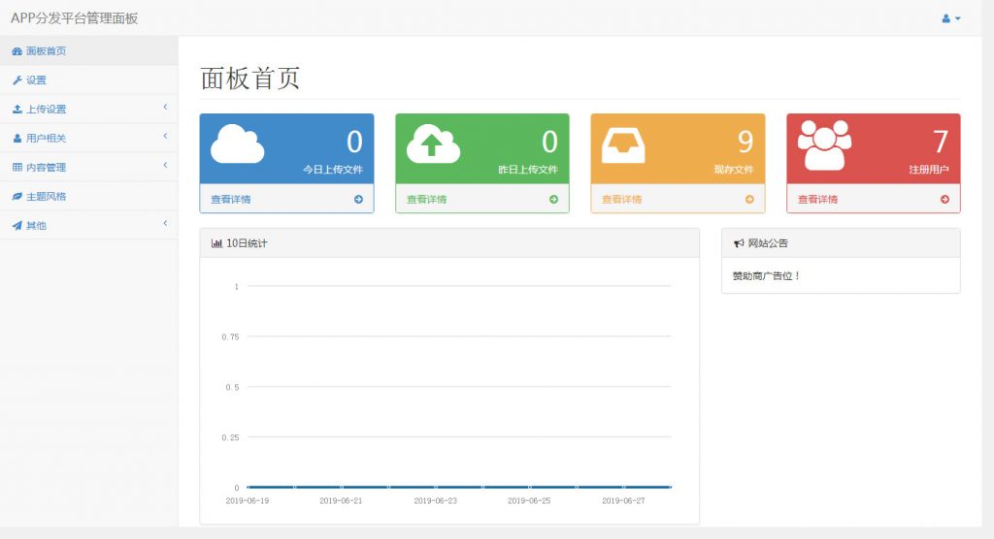Click the megaphone icon beside 网站公告

[x=739, y=243]
